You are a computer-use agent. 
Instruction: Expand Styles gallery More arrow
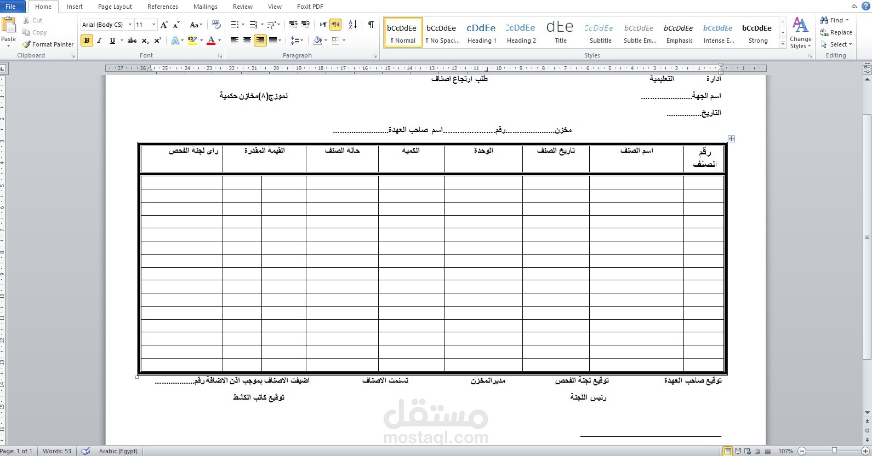point(783,44)
